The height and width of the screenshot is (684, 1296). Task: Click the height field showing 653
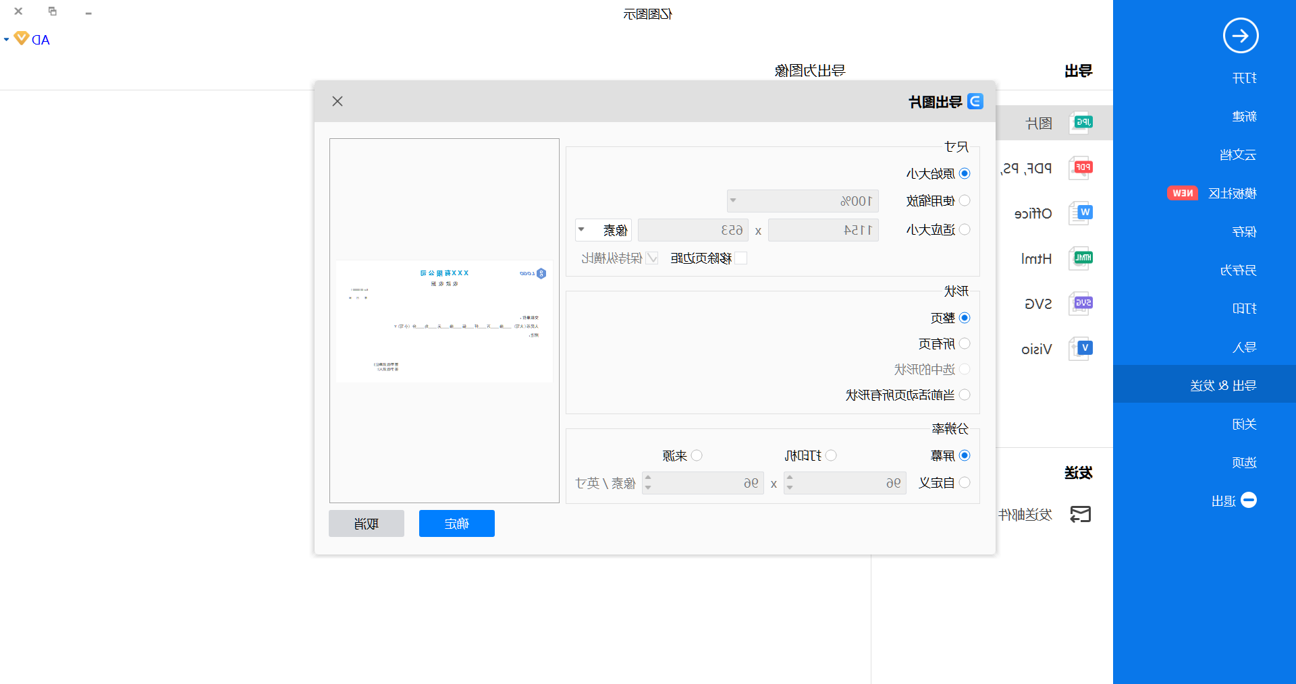tap(693, 230)
